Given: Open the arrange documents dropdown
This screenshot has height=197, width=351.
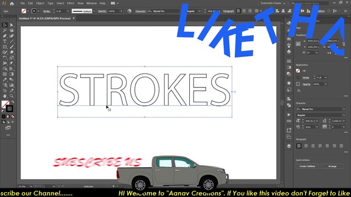Looking at the screenshot, I should pos(115,3).
